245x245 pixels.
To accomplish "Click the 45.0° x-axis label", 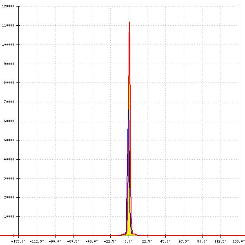I will 165,241.
